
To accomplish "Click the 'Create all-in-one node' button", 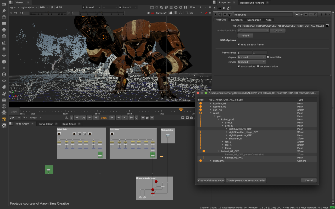I will pos(211,180).
